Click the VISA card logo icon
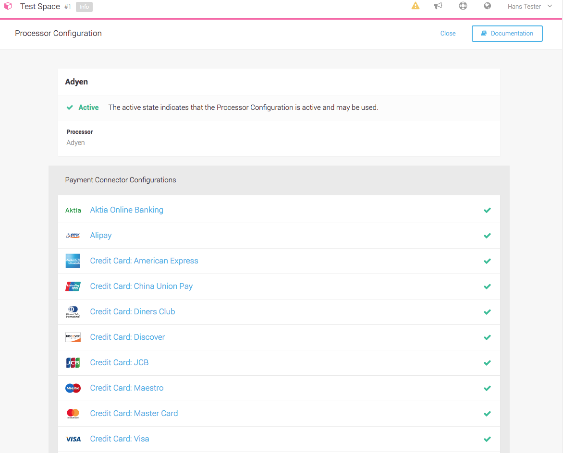Screen dimensions: 563x453 point(73,439)
